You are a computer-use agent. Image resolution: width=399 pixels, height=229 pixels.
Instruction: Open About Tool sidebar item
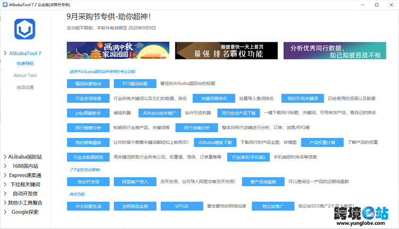click(x=25, y=75)
